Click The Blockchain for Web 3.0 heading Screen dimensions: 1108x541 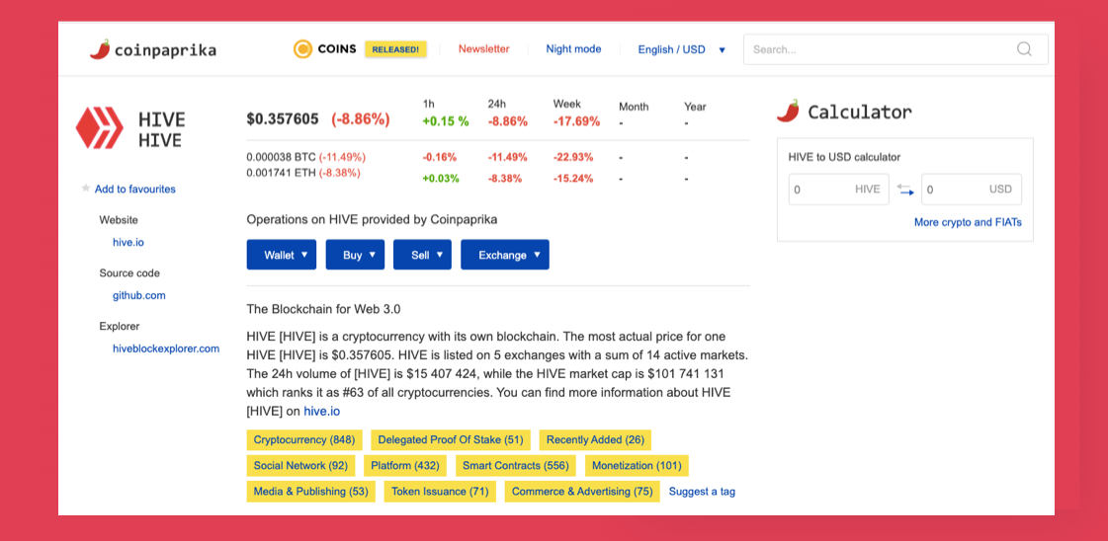(323, 309)
